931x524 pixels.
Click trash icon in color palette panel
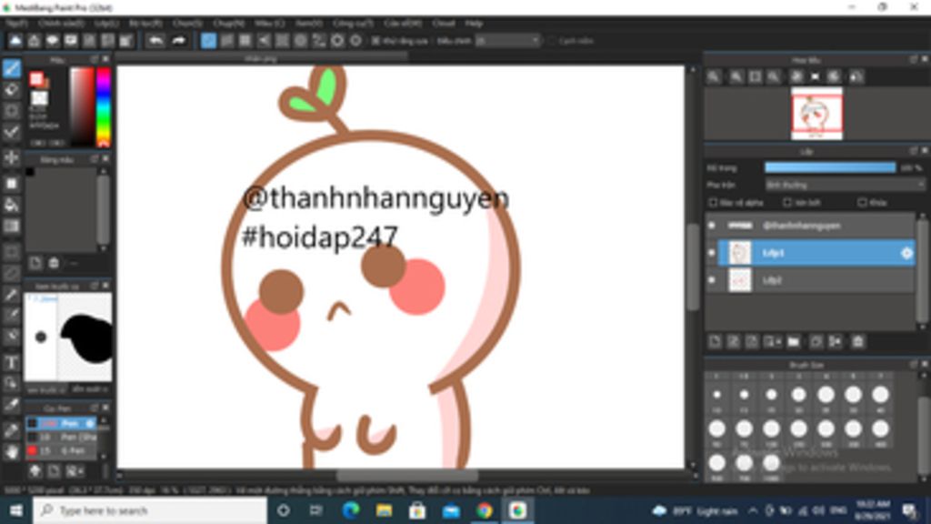coord(54,263)
